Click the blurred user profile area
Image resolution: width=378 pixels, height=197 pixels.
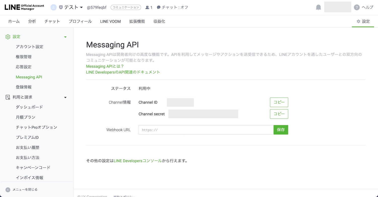(x=337, y=7)
